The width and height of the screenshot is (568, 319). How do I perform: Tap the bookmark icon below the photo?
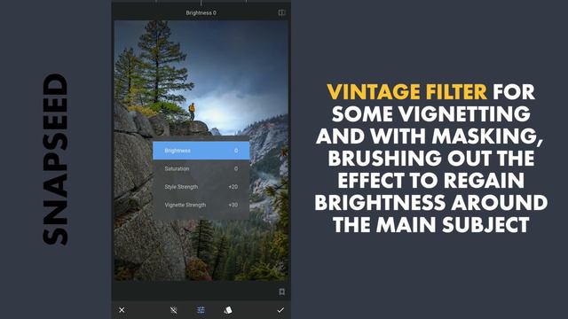[x=282, y=292]
